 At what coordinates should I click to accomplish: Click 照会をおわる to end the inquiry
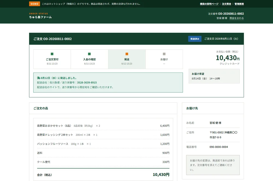coord(236,18)
